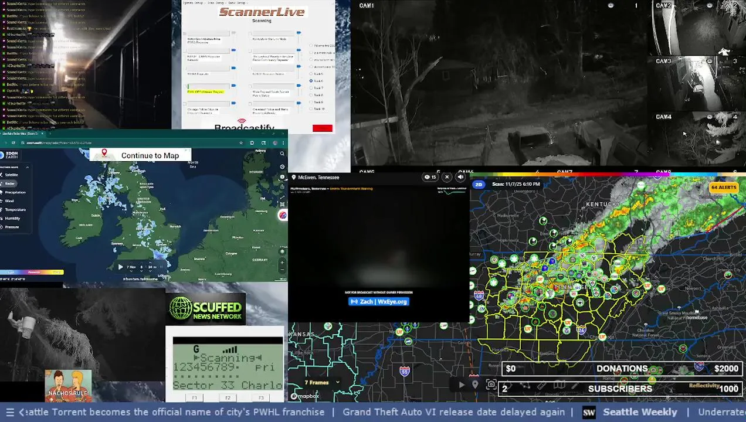Select the CAM2 camera thumbnail
This screenshot has width=746, height=422.
(x=698, y=28)
